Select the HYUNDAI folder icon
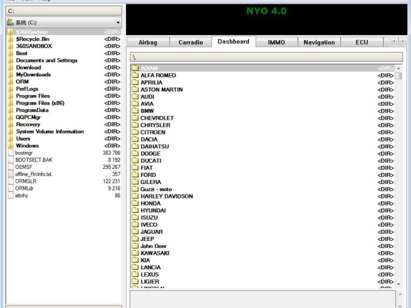 click(x=135, y=211)
